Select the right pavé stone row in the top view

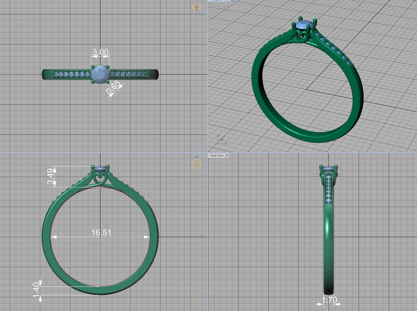[129, 75]
